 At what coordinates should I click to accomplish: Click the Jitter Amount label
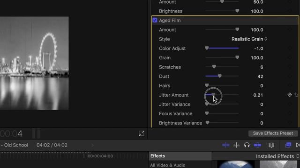pyautogui.click(x=173, y=95)
